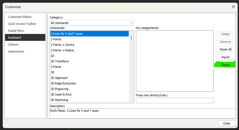Choose '2D Transform' from commands list
The height and width of the screenshot is (130, 239).
60,61
